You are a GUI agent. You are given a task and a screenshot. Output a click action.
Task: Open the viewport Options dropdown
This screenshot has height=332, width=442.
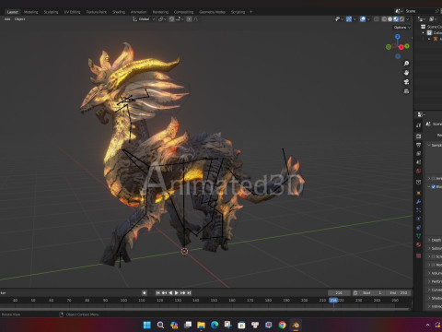402,28
